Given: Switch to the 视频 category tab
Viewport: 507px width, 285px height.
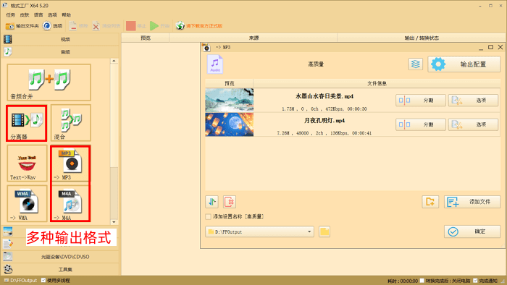Looking at the screenshot, I should coord(61,39).
